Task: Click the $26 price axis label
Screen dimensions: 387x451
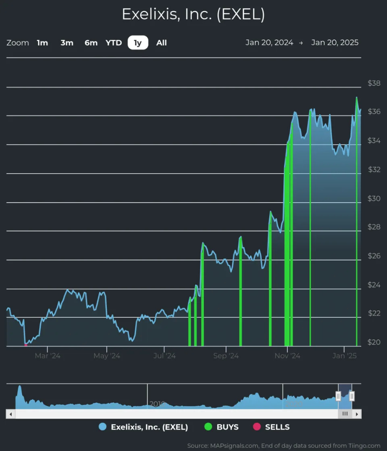Action: pyautogui.click(x=374, y=256)
